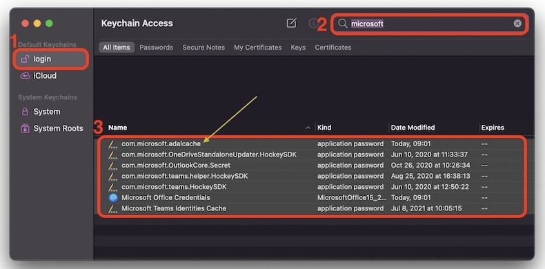Click the Jul 8, 2021 at 10:05:15 date
This screenshot has width=545, height=269.
tap(426, 208)
